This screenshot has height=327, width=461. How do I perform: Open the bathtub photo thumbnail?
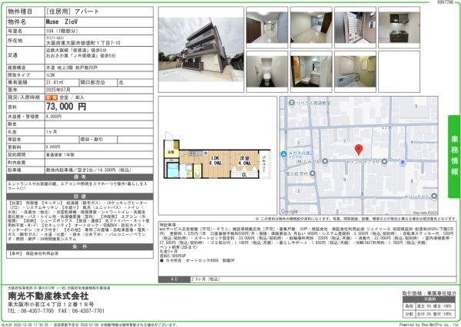pos(355,71)
